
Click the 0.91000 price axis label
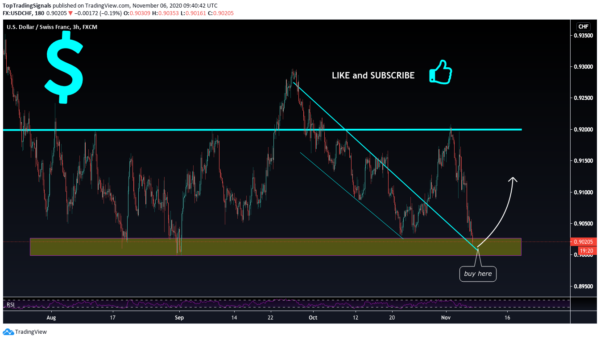(583, 193)
